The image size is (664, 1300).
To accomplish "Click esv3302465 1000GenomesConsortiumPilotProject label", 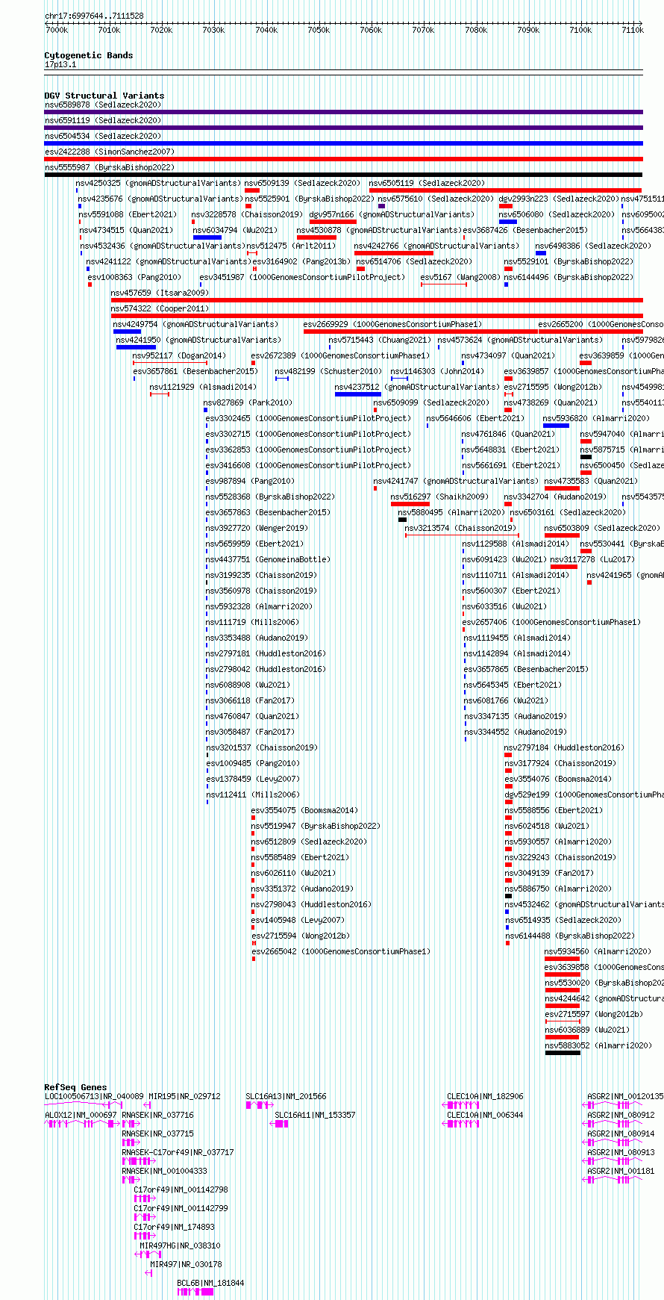I will (x=308, y=418).
